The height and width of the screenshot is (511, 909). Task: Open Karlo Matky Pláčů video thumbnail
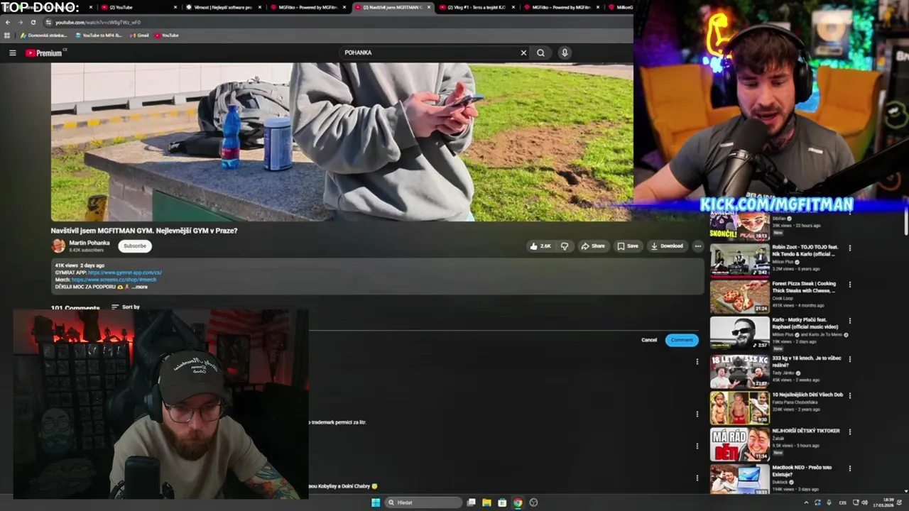(x=740, y=333)
